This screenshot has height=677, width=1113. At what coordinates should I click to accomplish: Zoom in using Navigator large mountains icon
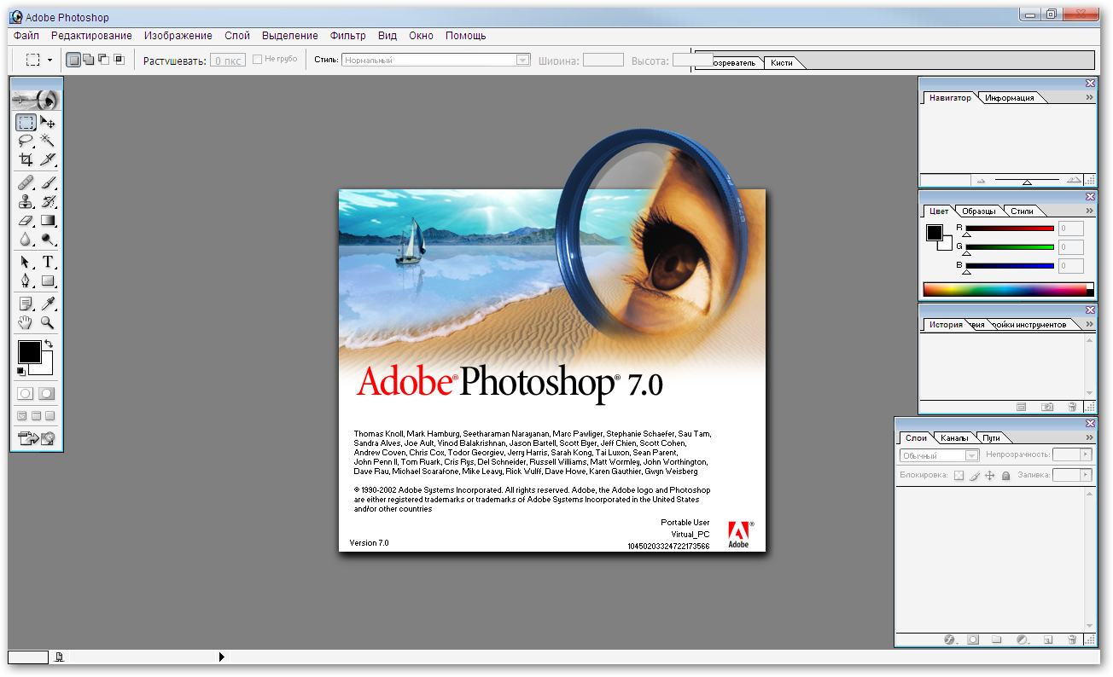[1074, 180]
